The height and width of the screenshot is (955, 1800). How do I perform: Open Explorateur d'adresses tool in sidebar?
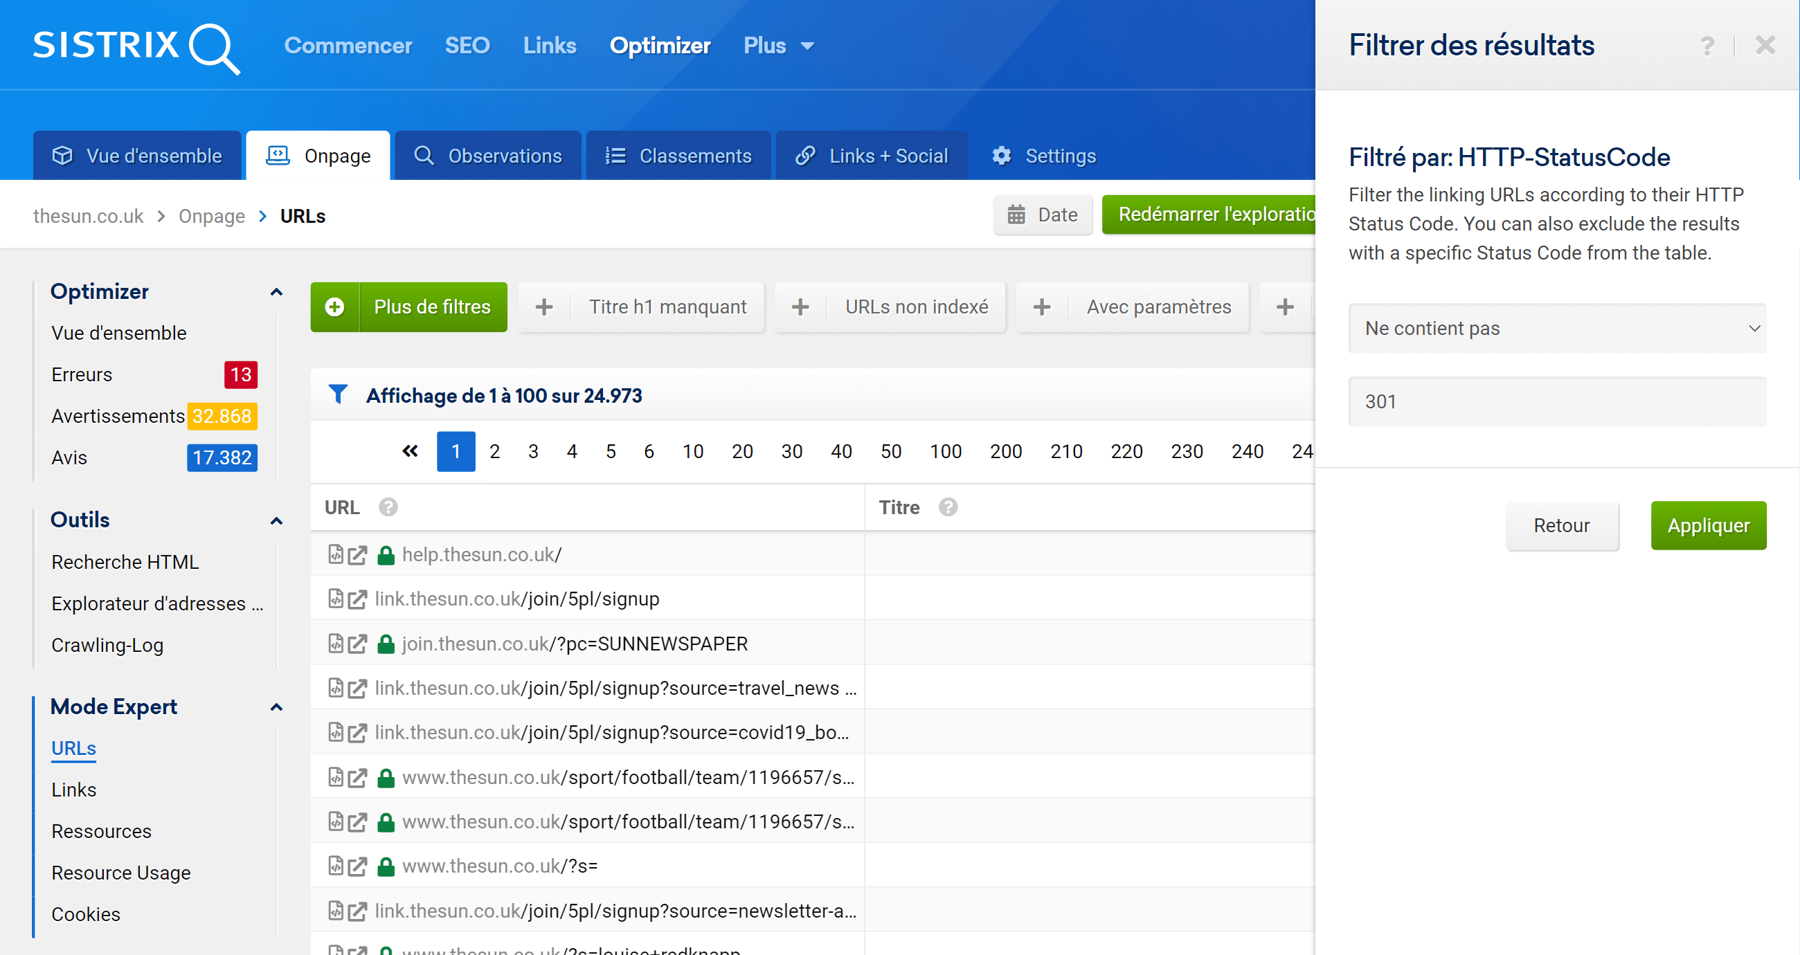click(x=157, y=603)
